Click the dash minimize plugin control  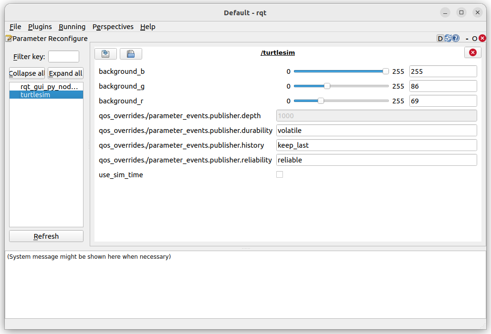(467, 39)
